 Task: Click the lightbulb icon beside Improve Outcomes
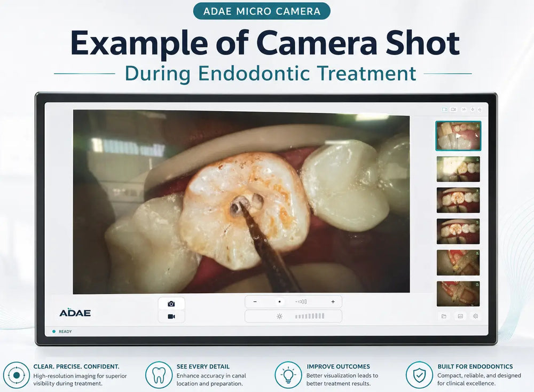coord(288,375)
